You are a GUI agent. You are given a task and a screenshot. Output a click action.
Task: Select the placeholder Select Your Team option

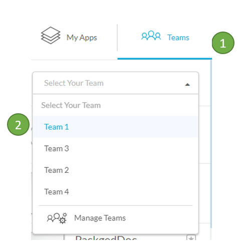click(x=116, y=105)
